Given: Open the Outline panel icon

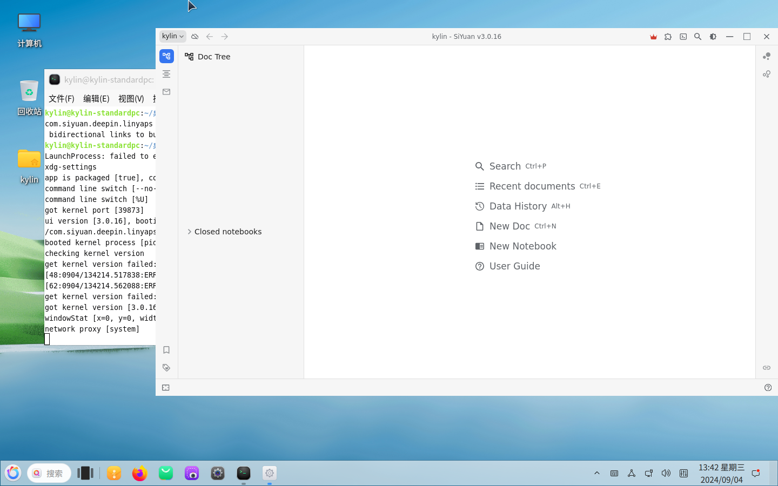Looking at the screenshot, I should coord(166,74).
